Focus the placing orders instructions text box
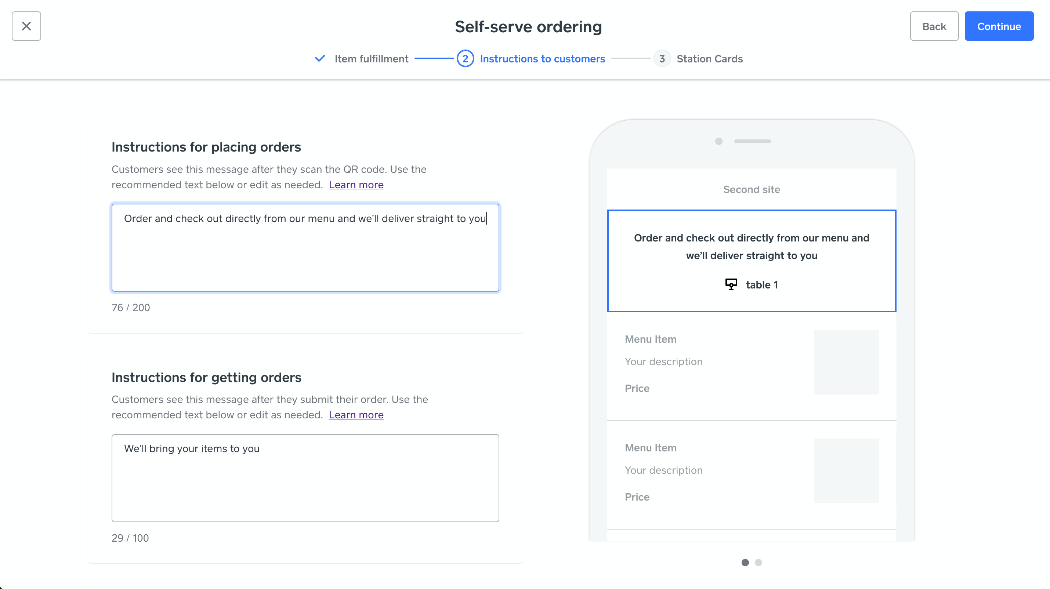 pyautogui.click(x=305, y=248)
